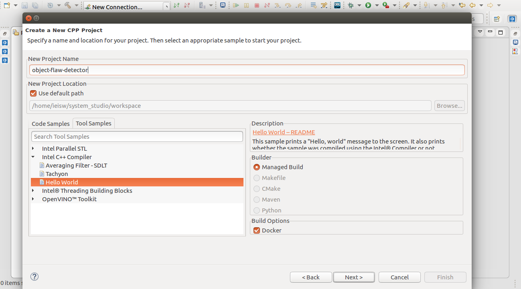Click the pen Search toolbar icon
This screenshot has width=521, height=289.
pos(406,6)
